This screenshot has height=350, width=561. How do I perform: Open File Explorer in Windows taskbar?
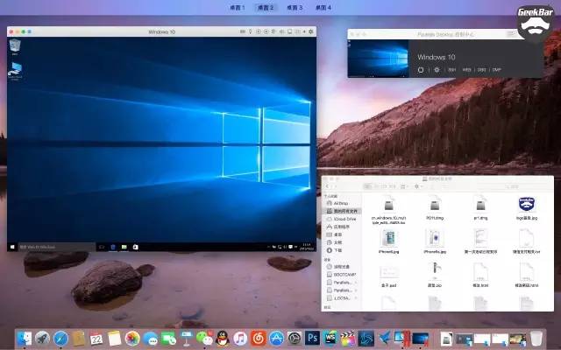tap(124, 247)
